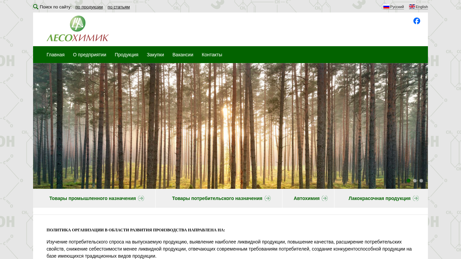Select the third slider dot
Image resolution: width=461 pixels, height=259 pixels.
tap(421, 181)
